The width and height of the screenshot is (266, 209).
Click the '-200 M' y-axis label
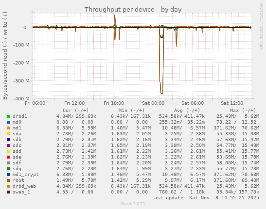[x=21, y=63]
